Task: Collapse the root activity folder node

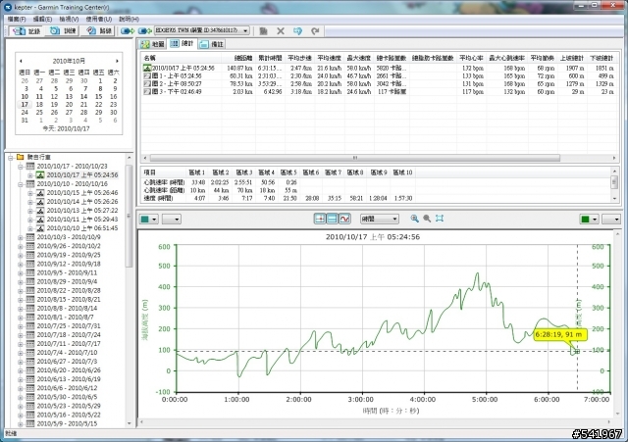Action: click(x=11, y=157)
